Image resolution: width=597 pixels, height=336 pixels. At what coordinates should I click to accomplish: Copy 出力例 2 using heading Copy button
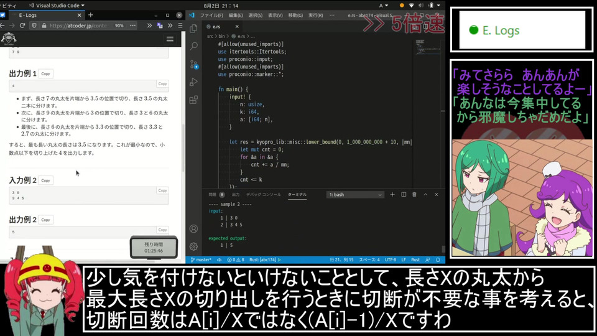(x=45, y=220)
